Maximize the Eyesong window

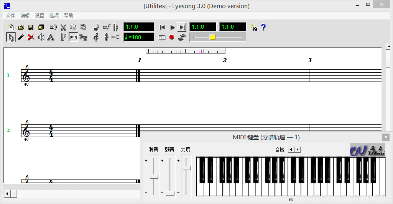click(x=368, y=4)
